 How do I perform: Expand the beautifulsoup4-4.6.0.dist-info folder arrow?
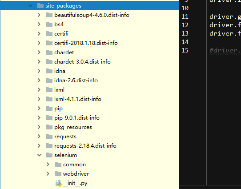pyautogui.click(x=39, y=15)
